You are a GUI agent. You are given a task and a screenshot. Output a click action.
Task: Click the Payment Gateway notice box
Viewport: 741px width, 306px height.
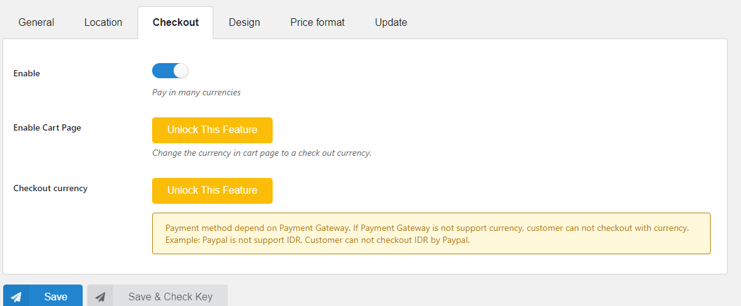click(x=431, y=233)
